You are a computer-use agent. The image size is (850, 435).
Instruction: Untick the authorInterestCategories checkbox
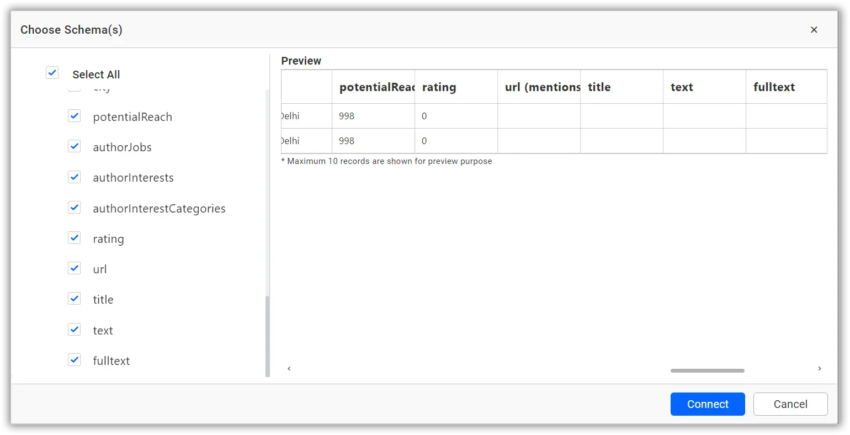[x=75, y=208]
